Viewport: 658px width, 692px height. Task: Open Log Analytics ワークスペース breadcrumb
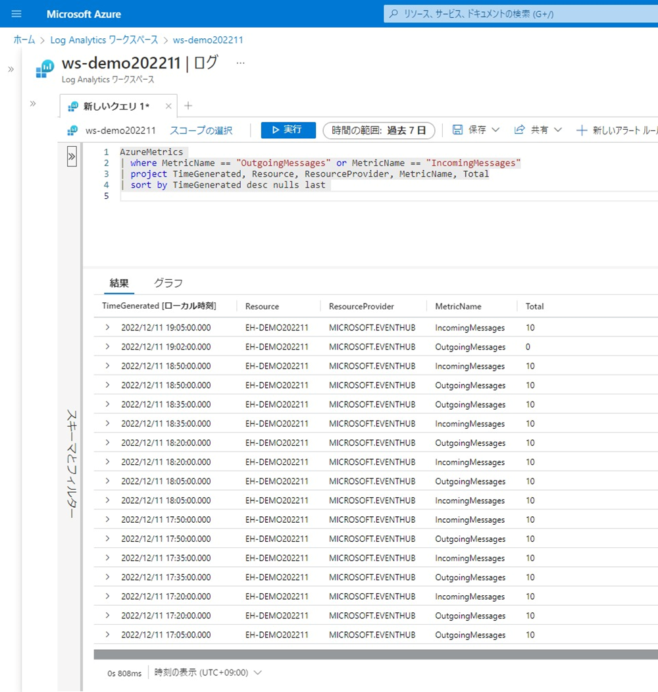[x=104, y=40]
